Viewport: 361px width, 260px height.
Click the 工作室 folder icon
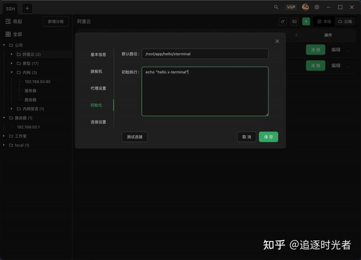[11, 136]
